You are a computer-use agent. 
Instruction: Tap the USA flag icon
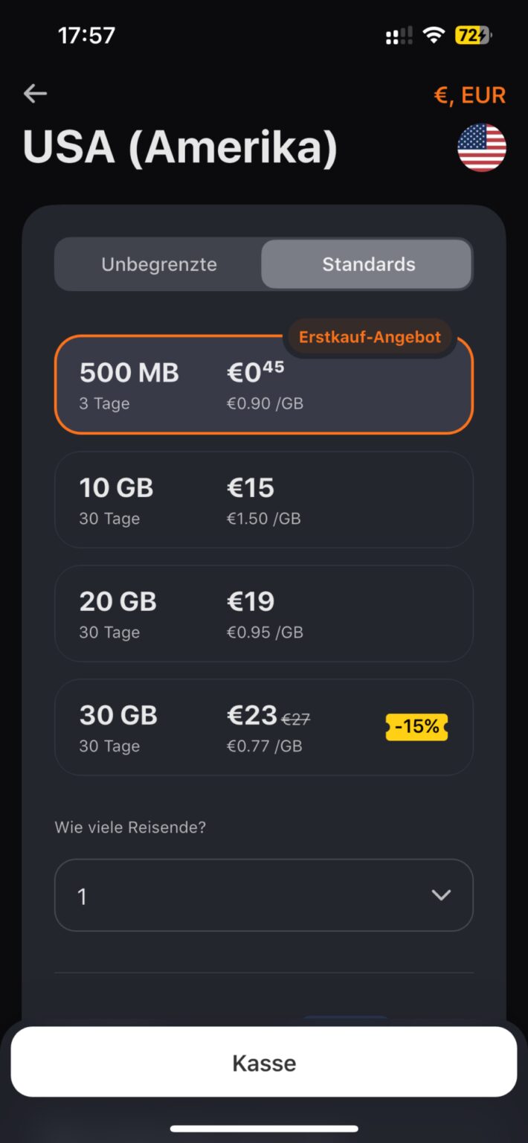tap(481, 148)
